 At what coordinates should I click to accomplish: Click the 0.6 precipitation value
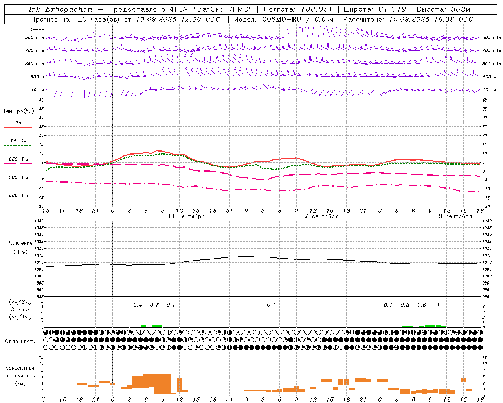[x=422, y=305]
